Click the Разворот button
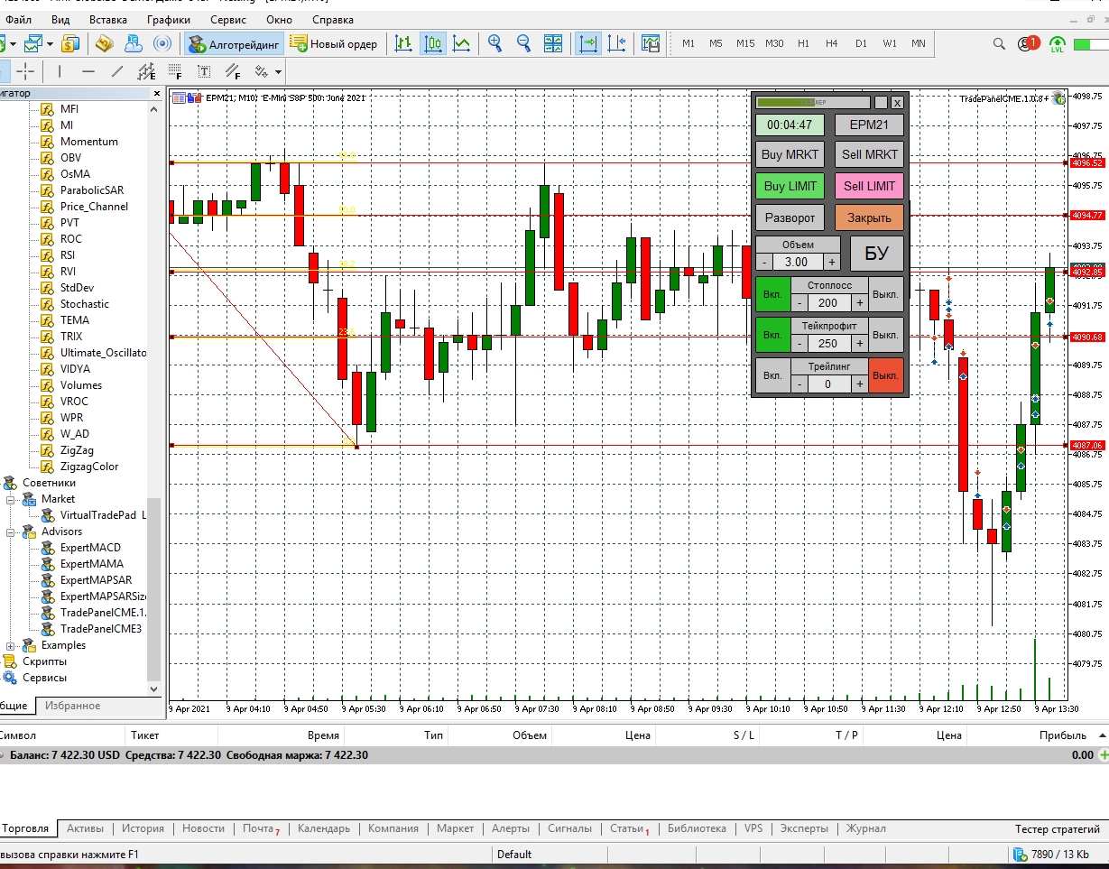The height and width of the screenshot is (869, 1109). coord(790,217)
